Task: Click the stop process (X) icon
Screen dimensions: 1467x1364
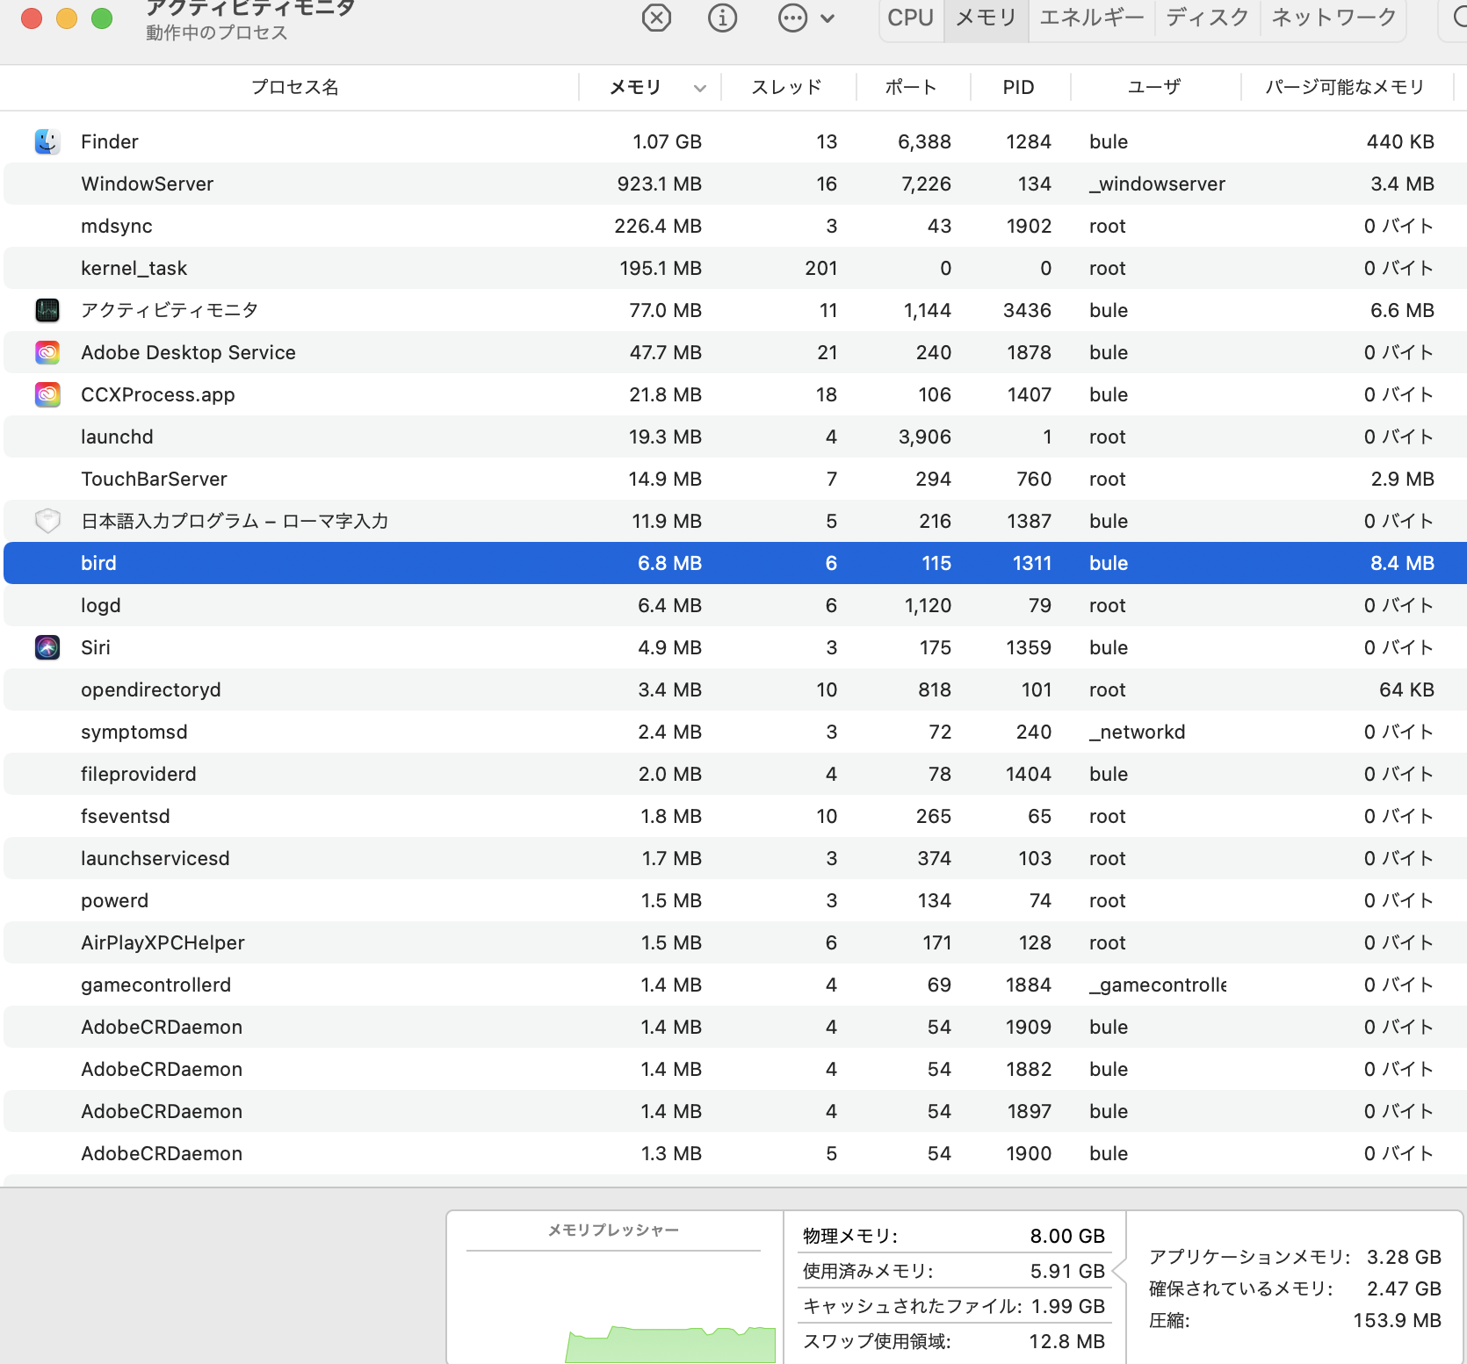Action: (656, 18)
